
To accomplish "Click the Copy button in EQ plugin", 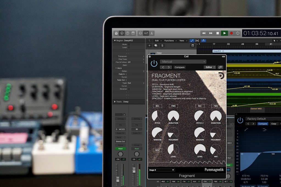I will tap(274, 124).
